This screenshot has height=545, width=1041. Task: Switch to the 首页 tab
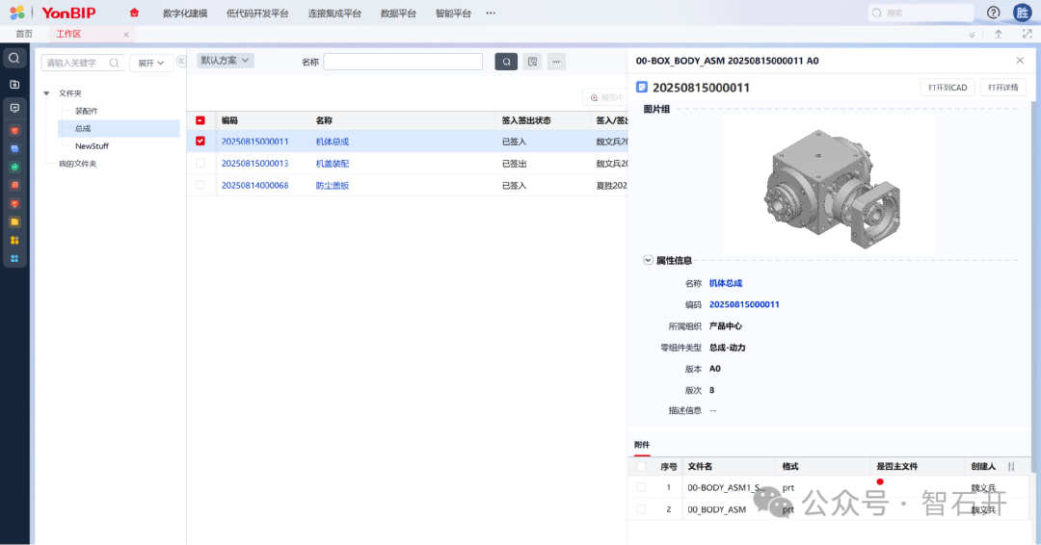pos(24,34)
